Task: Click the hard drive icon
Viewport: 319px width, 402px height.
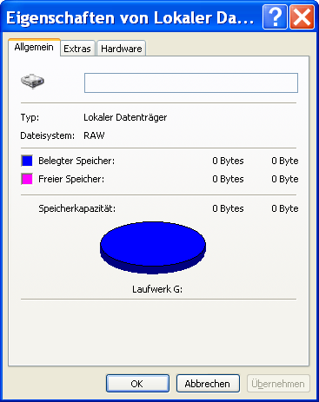Action: pos(32,82)
